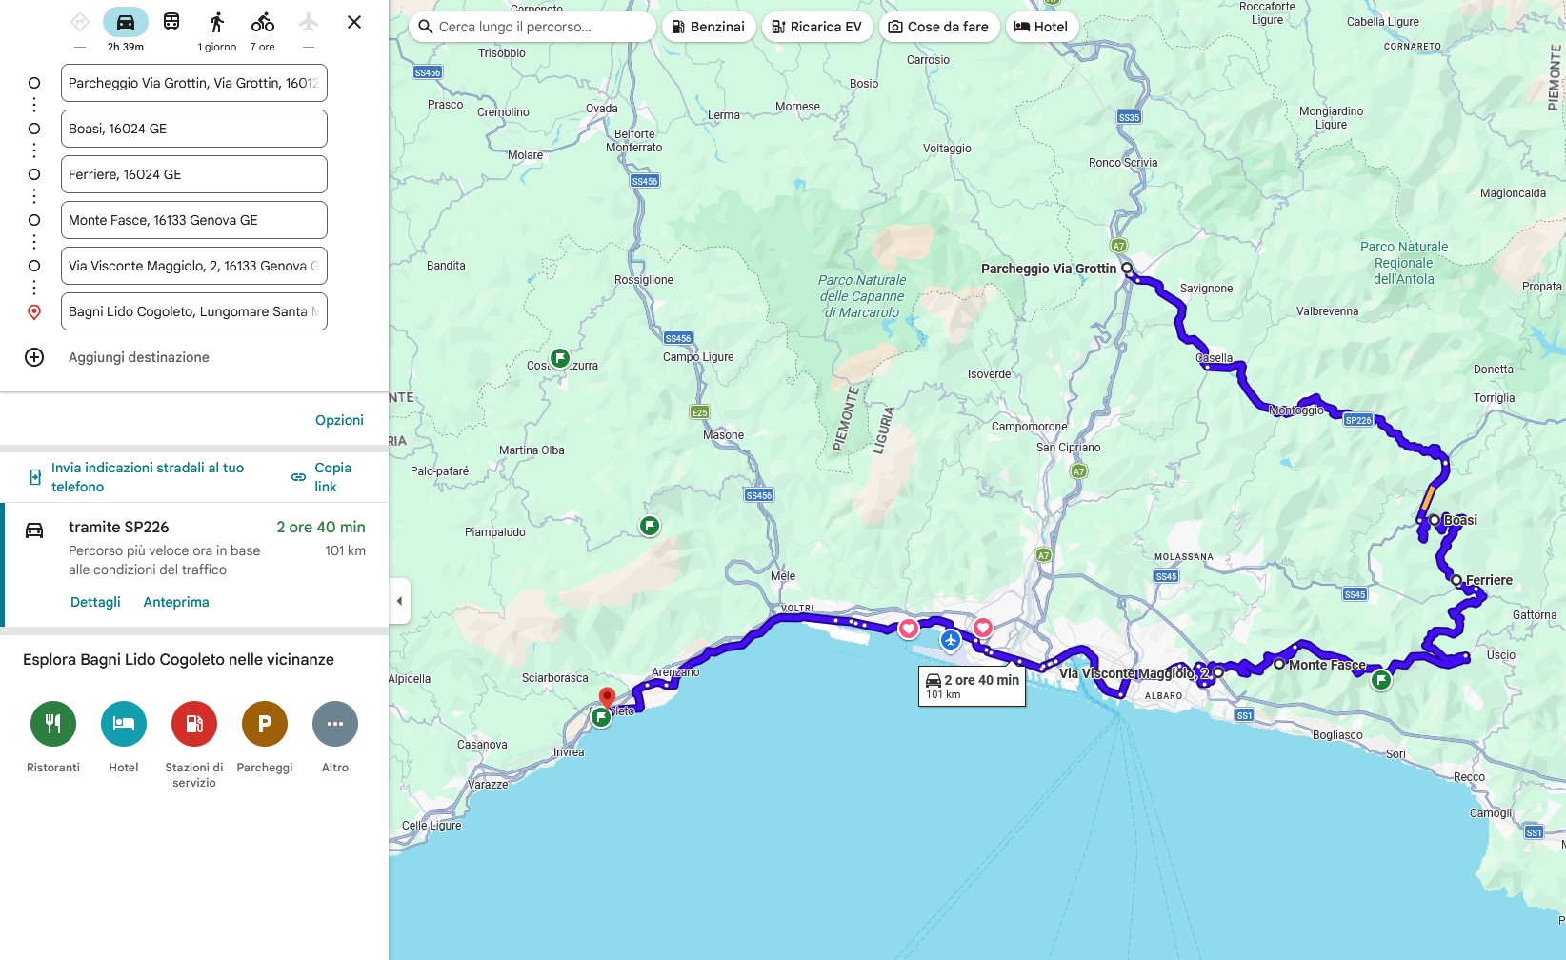Edit the Parcheggio Via Grottin starting point
The width and height of the screenshot is (1566, 960).
pos(194,83)
